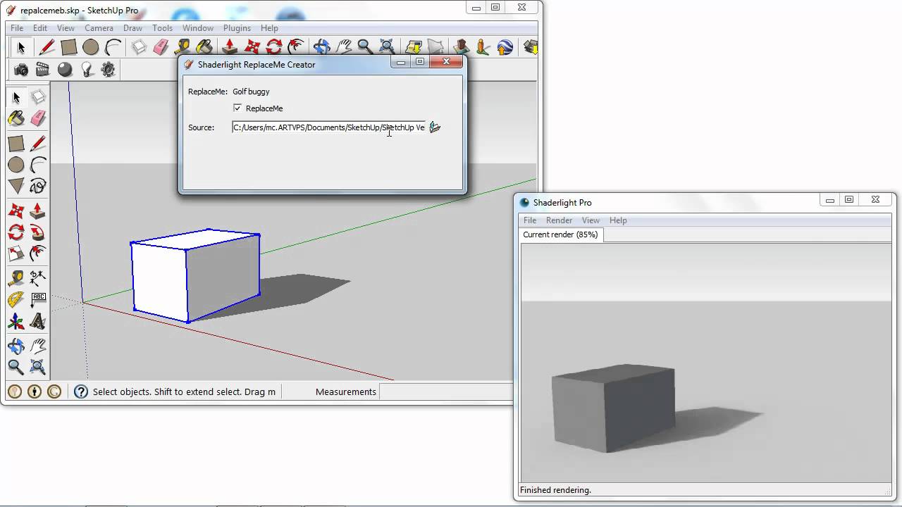Click the Source path input field

pos(329,127)
